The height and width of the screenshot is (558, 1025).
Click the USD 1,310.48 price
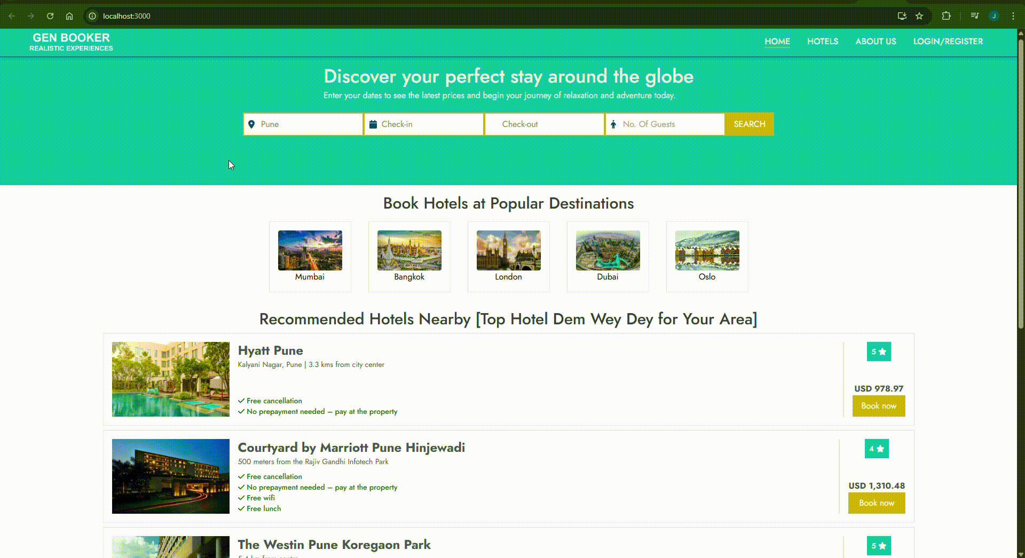pyautogui.click(x=877, y=486)
